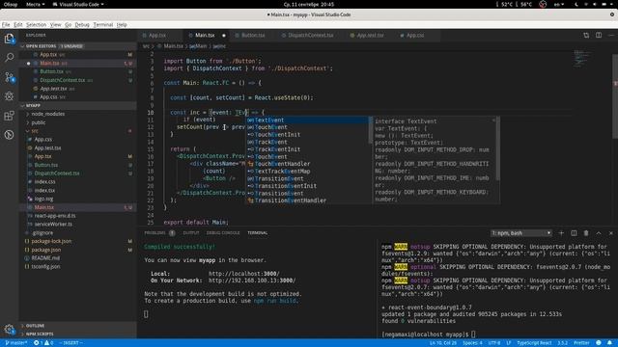Image resolution: width=618 pixels, height=347 pixels.
Task: Open the Manage gear icon
Action: 9,330
